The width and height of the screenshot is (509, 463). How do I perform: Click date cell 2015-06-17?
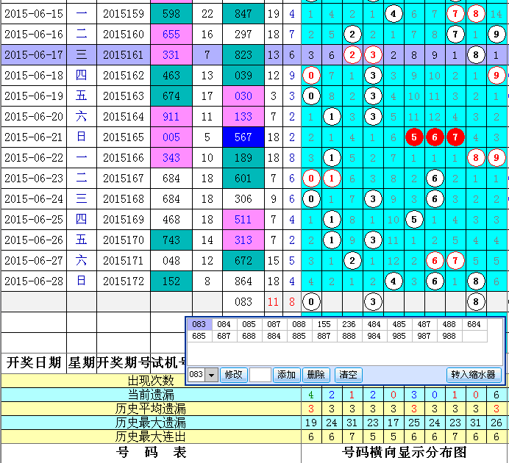point(34,55)
